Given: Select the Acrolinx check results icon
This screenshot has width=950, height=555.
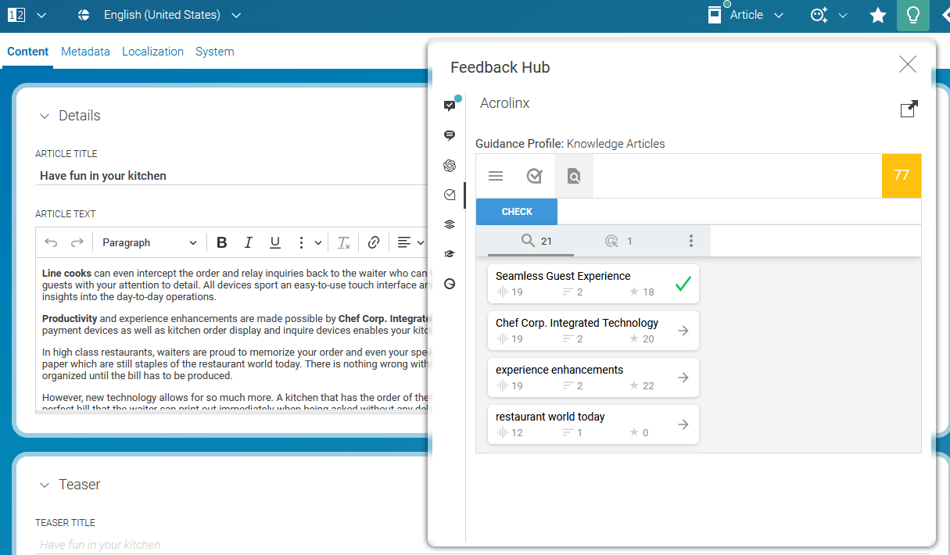Looking at the screenshot, I should (x=535, y=176).
